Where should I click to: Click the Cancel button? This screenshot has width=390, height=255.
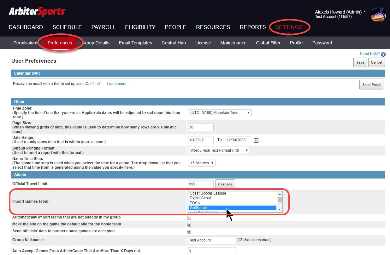click(x=376, y=62)
